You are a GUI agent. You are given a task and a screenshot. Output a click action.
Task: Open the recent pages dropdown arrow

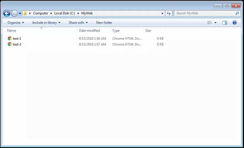(20, 14)
